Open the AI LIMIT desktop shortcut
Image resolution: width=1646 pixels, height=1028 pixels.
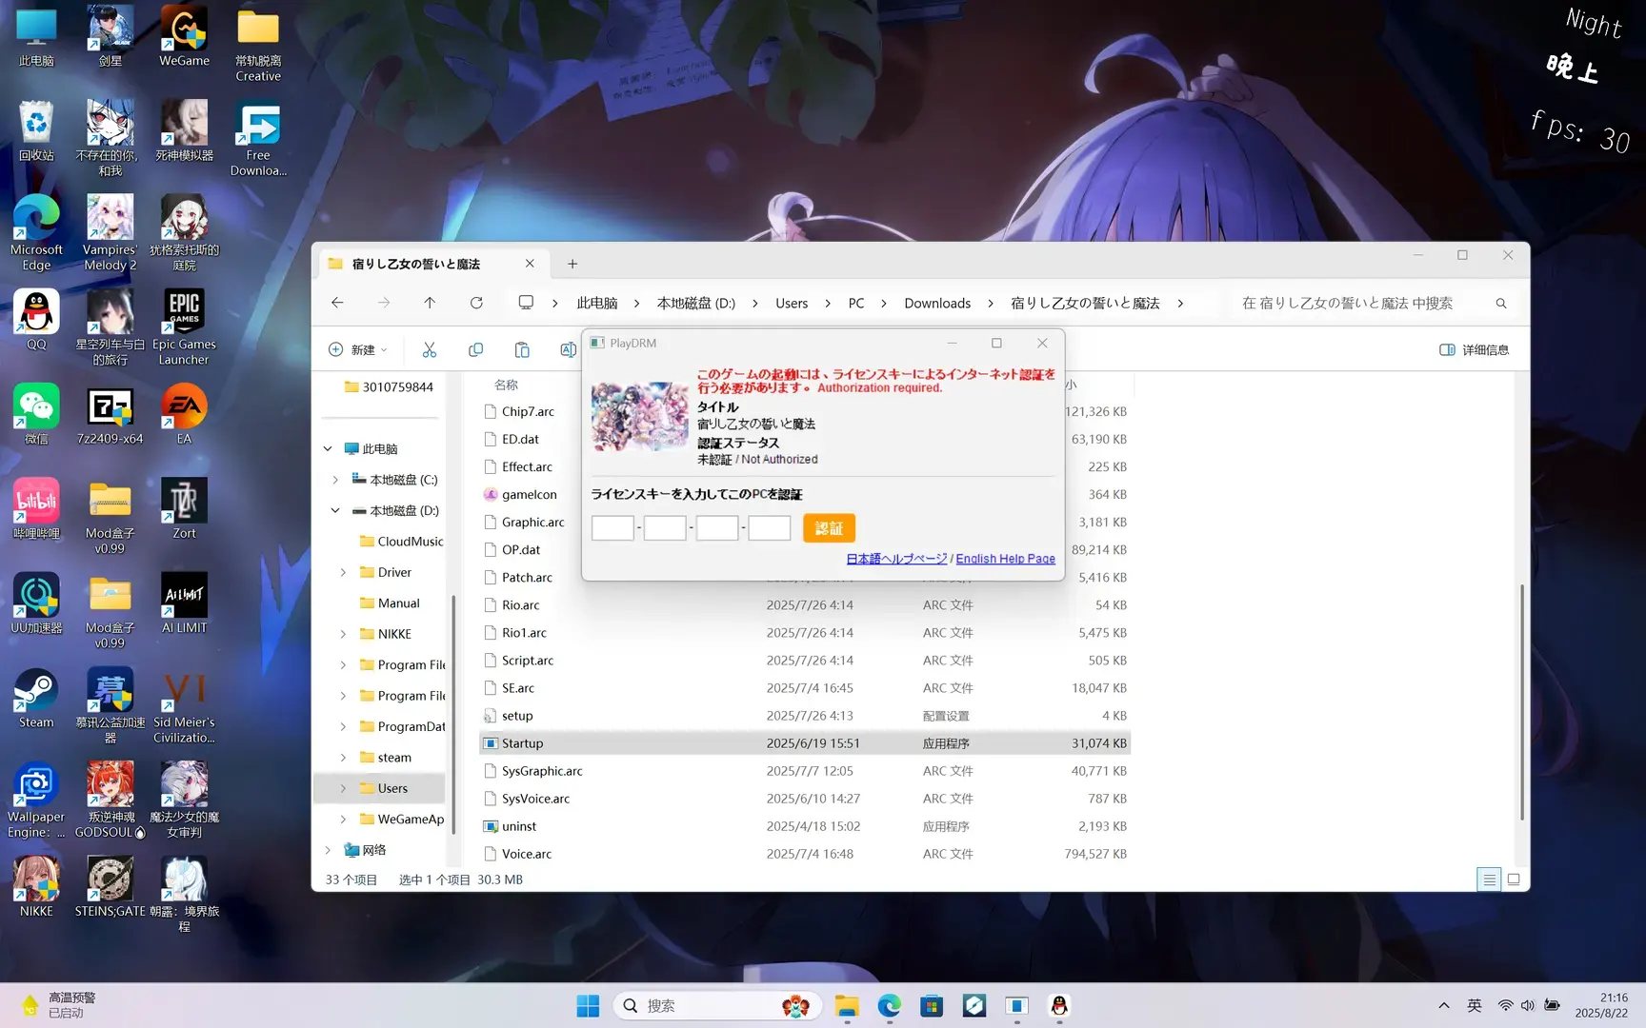click(184, 603)
